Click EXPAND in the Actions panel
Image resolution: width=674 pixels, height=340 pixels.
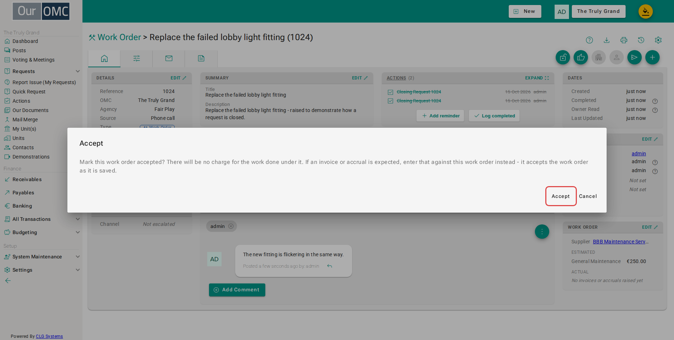[x=537, y=78]
